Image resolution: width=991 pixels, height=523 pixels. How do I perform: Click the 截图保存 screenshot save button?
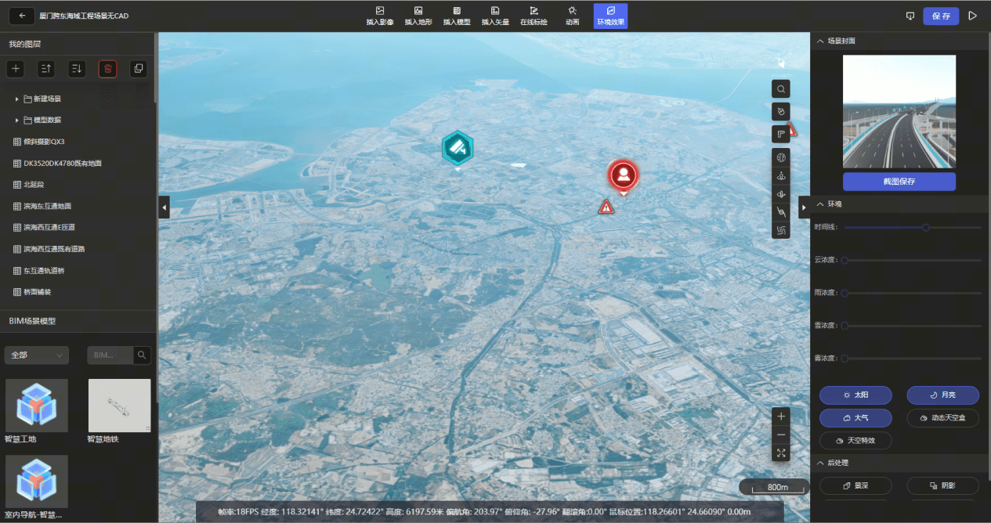[x=899, y=182]
